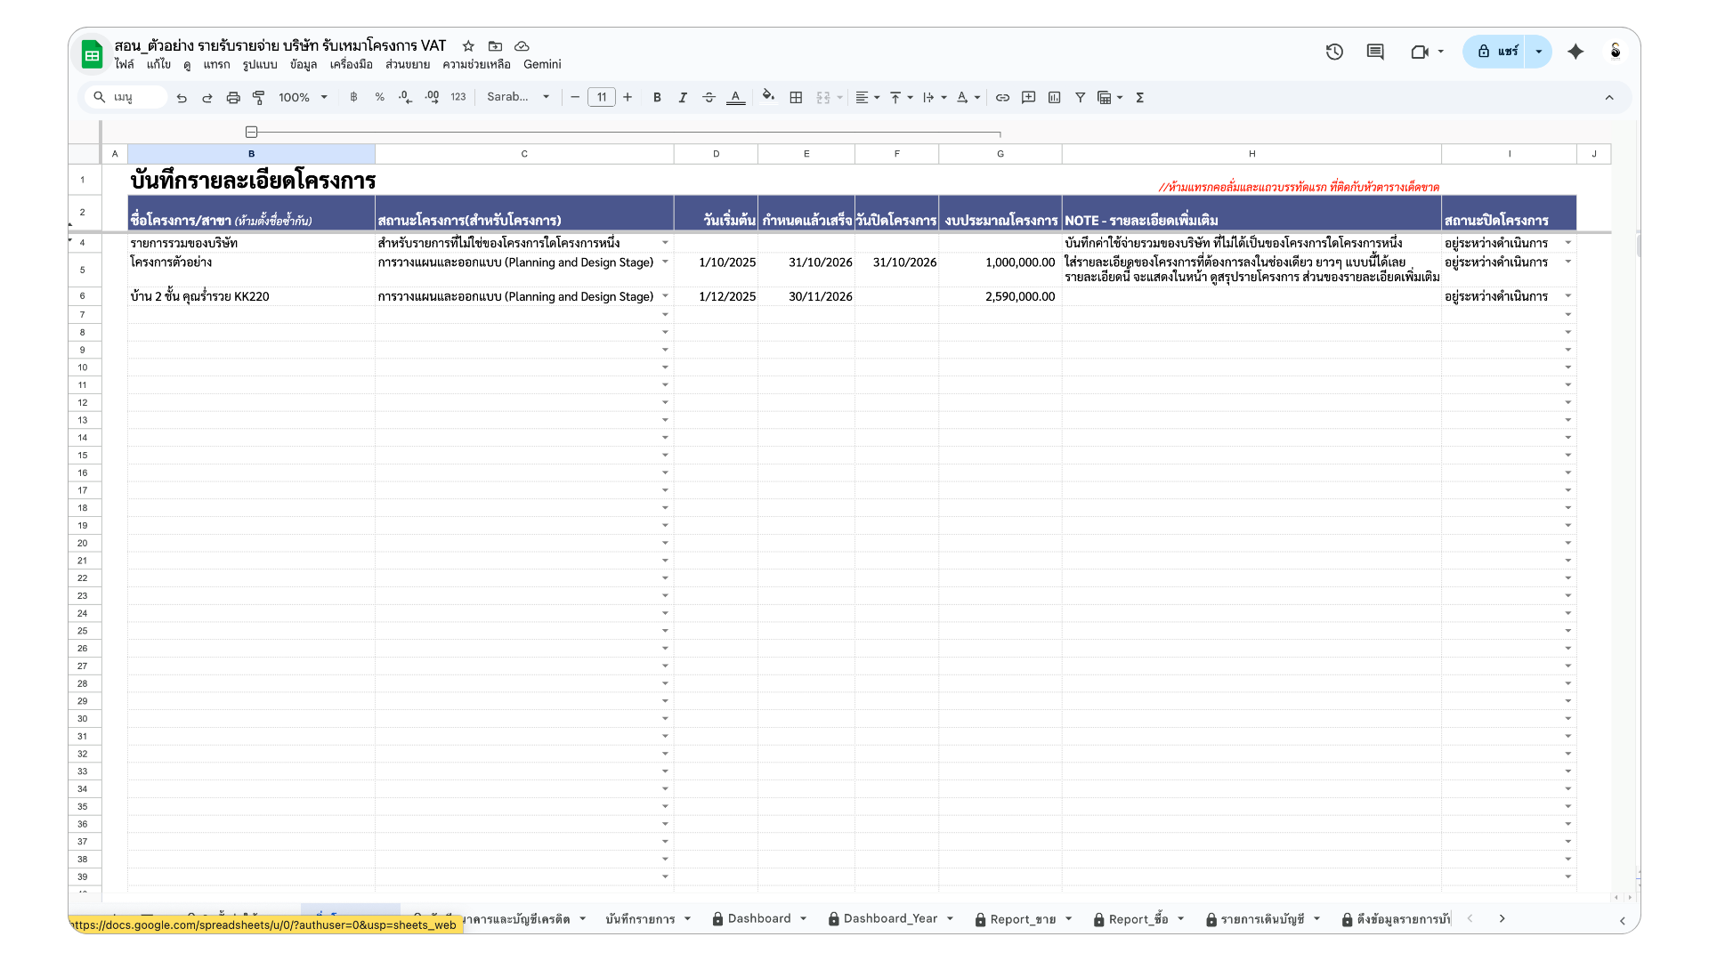The width and height of the screenshot is (1709, 961).
Task: Click the เมนู search box
Action: pos(126,98)
